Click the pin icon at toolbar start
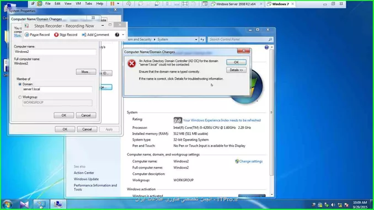Viewport: 374px width, 210px height. pos(33,3)
